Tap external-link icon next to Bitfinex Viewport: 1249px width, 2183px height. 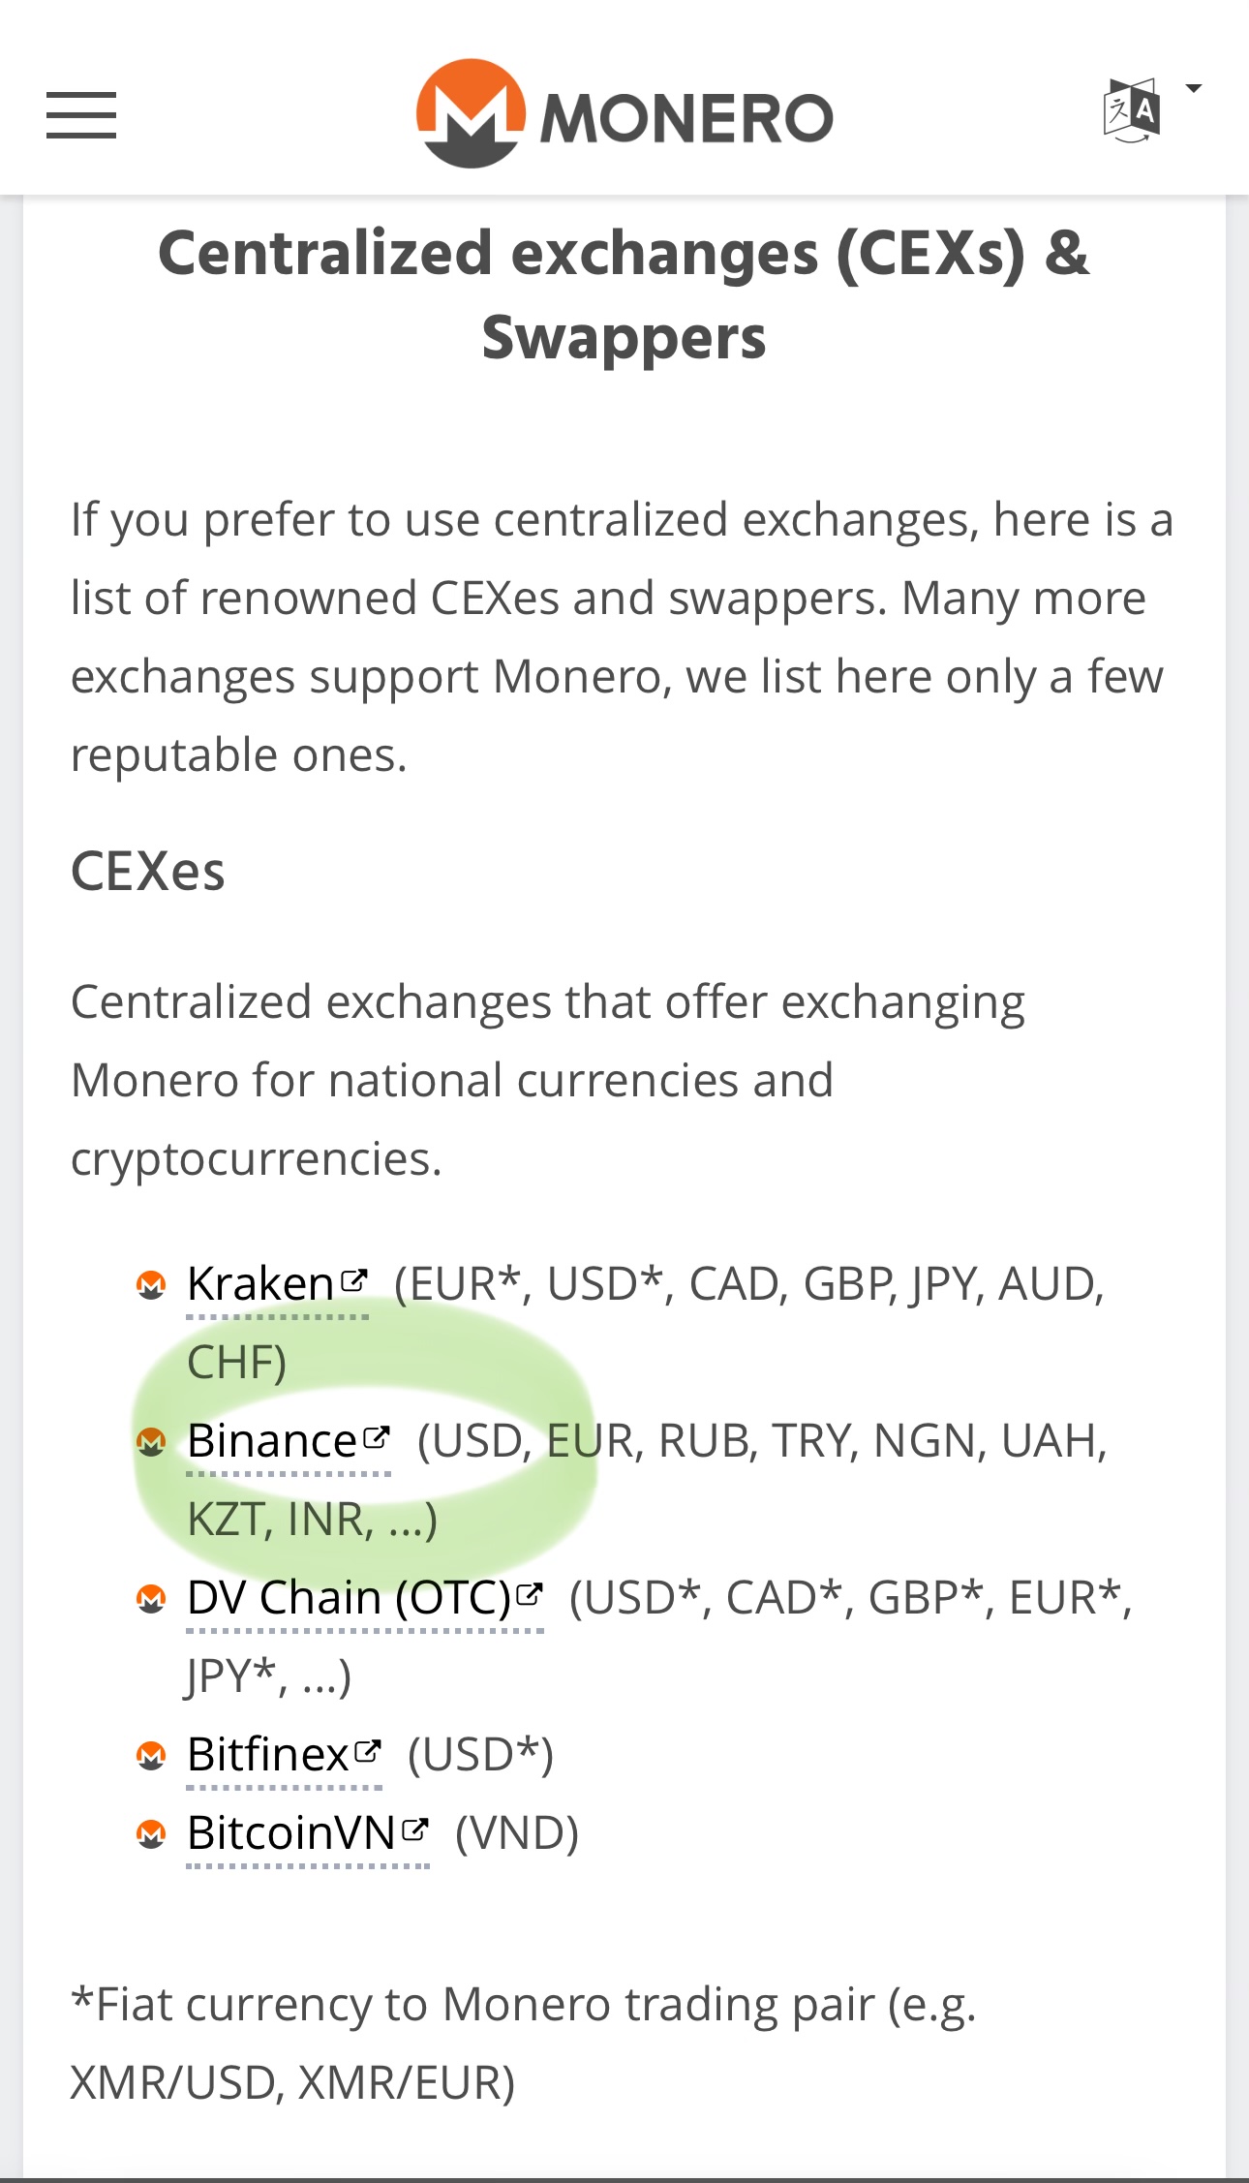click(368, 1751)
